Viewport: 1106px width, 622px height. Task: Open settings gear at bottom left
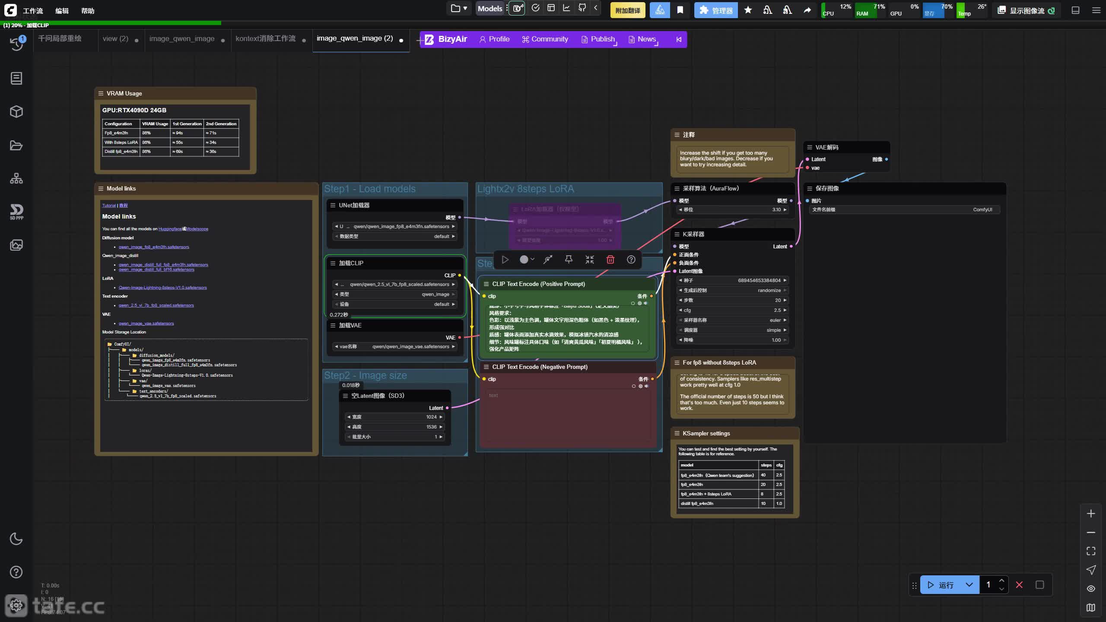(16, 605)
